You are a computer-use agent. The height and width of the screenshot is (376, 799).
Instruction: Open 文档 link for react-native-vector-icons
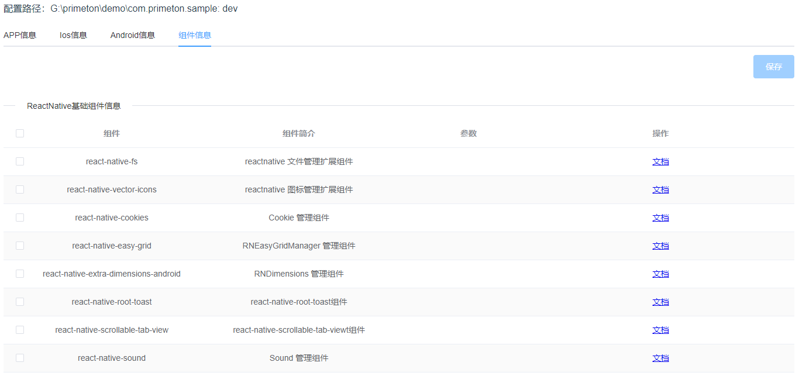coord(660,189)
